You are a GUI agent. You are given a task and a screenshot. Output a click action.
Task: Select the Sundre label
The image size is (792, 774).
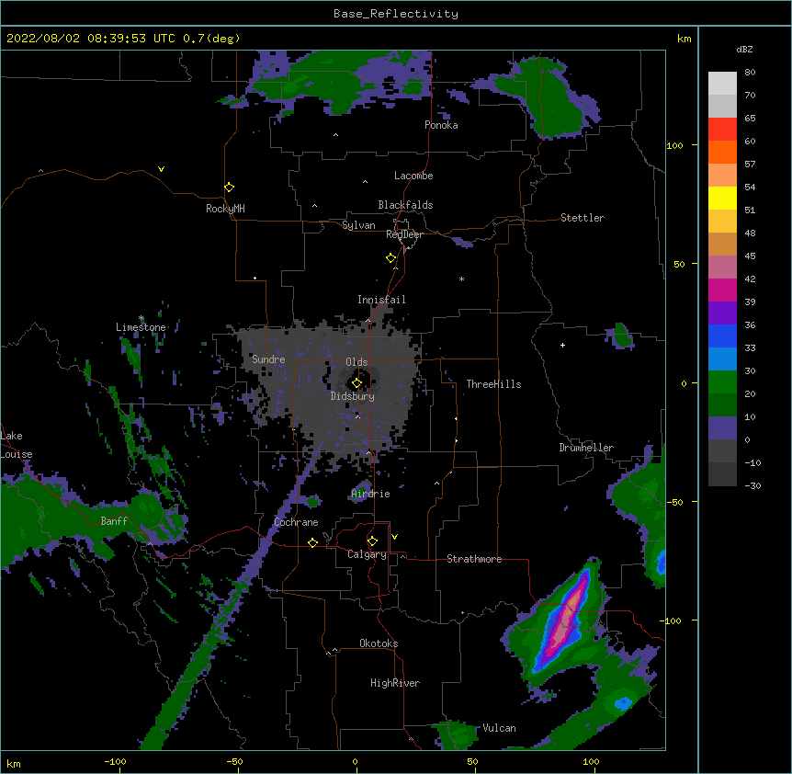click(x=268, y=359)
